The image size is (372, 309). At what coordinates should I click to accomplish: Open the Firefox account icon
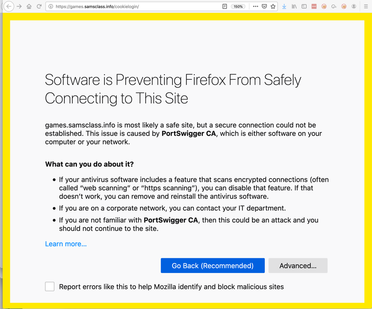pyautogui.click(x=354, y=7)
